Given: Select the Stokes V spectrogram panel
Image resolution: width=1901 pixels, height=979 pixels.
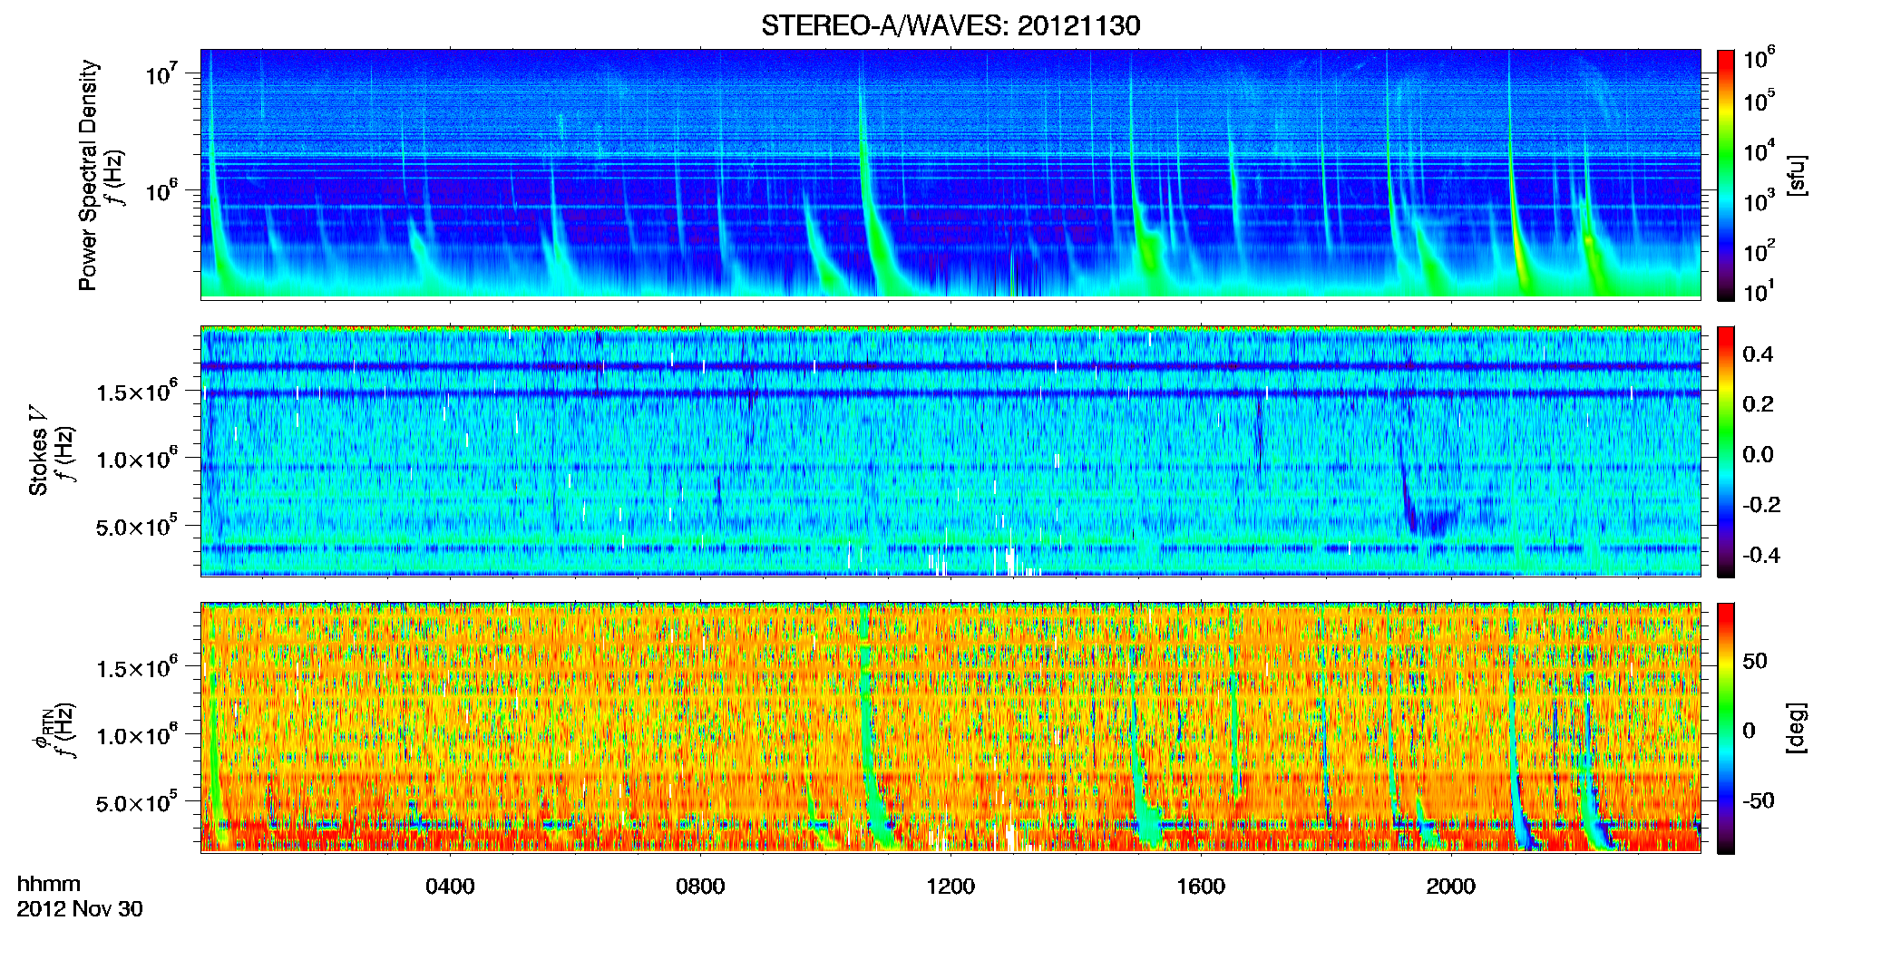Looking at the screenshot, I should coord(950,451).
